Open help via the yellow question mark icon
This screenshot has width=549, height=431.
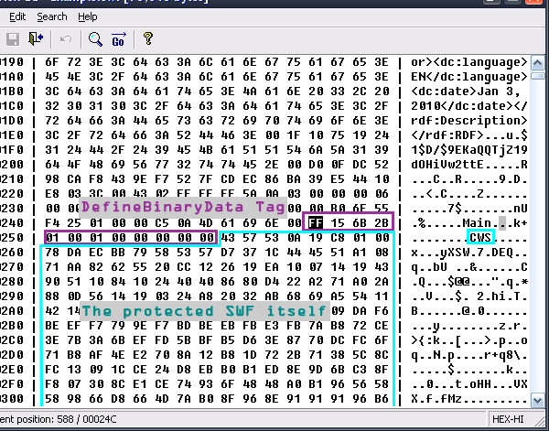147,39
